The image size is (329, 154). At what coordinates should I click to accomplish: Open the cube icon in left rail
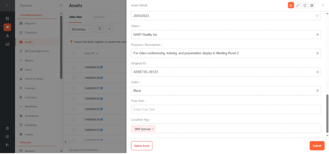7,137
